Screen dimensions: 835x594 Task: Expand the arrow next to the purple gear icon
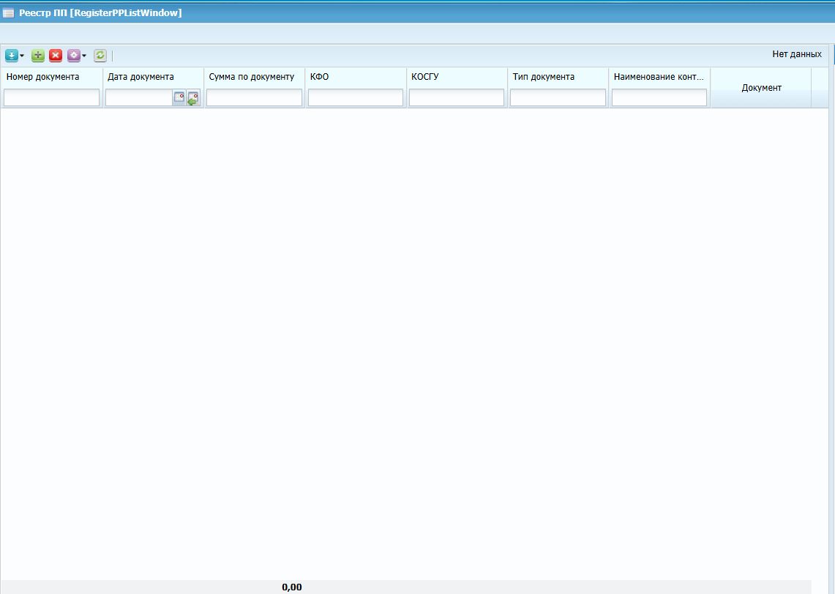[x=84, y=56]
